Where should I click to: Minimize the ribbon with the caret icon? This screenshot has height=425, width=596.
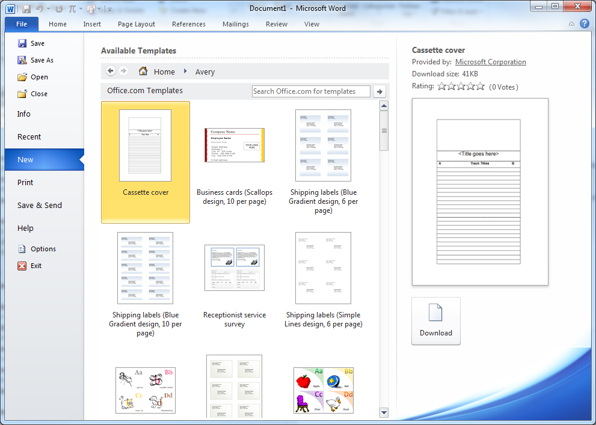coord(572,24)
